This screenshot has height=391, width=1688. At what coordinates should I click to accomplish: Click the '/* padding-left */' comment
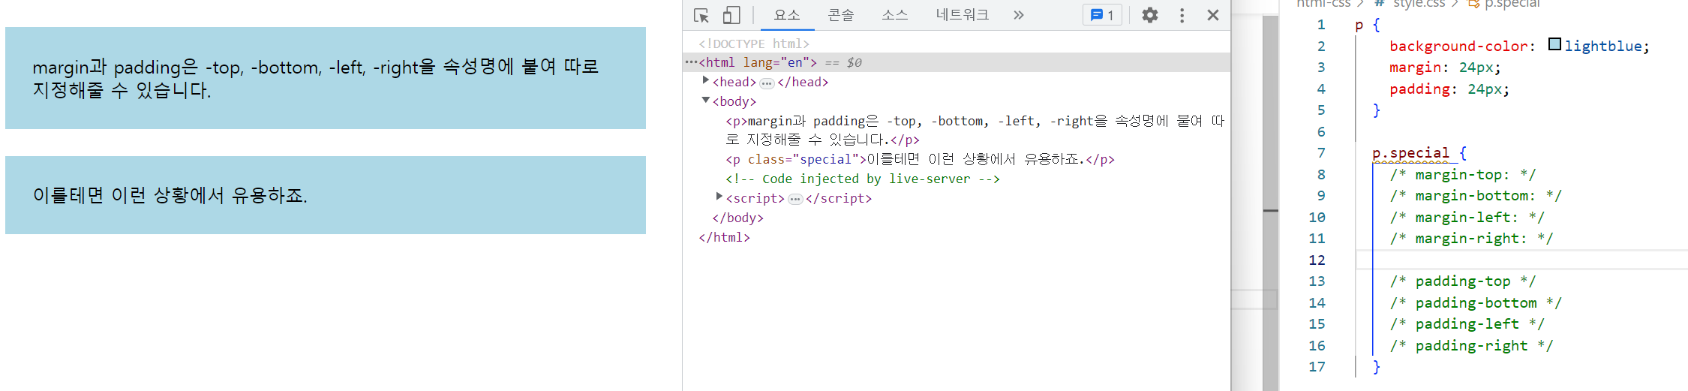click(1467, 324)
